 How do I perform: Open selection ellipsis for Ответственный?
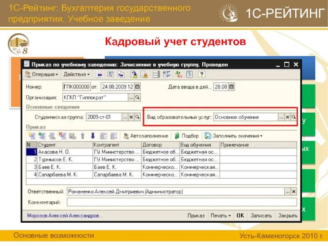tap(288, 191)
